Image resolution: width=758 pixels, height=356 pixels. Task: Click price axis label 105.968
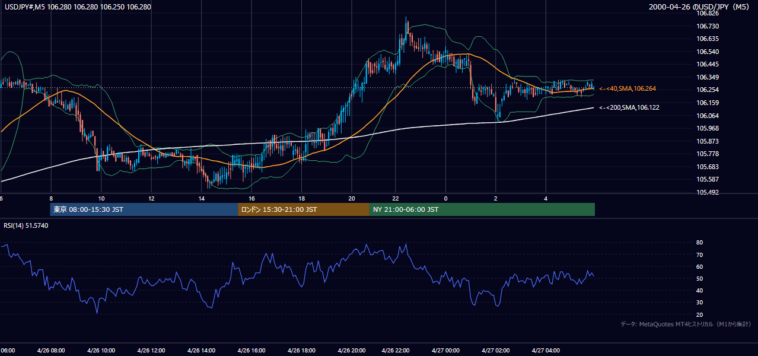coord(708,128)
